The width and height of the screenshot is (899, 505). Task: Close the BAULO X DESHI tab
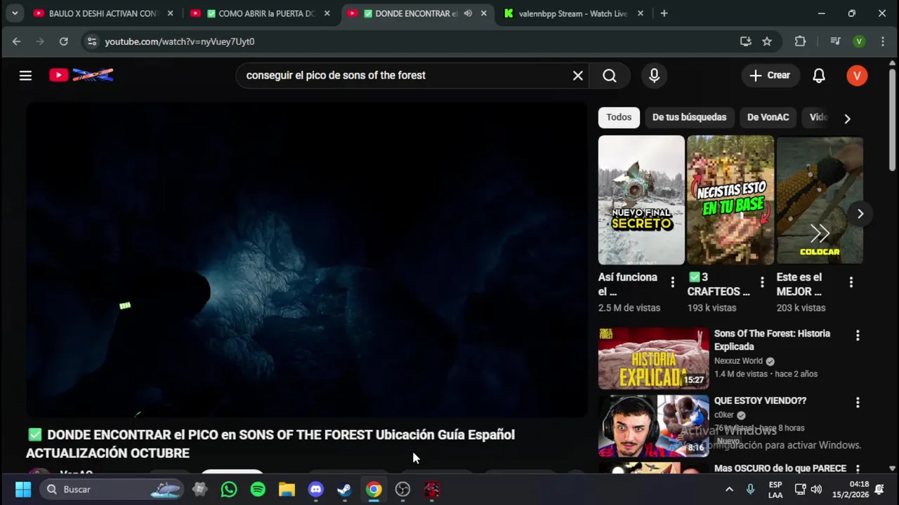(170, 13)
